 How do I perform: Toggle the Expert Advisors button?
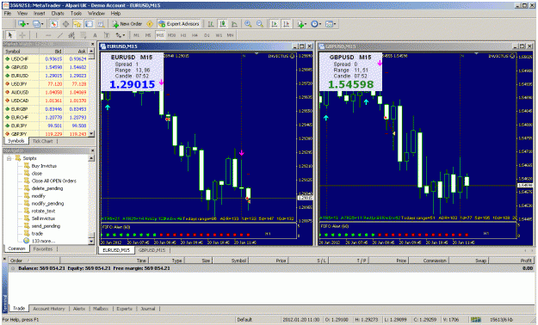[179, 24]
